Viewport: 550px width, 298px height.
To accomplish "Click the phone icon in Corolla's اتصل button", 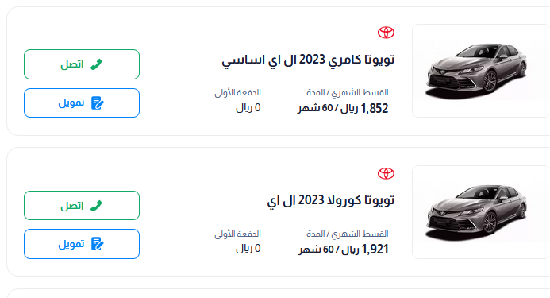I will (x=96, y=206).
